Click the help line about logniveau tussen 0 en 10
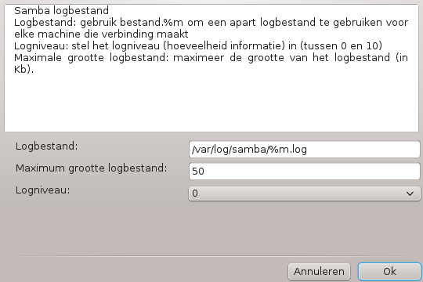423x282 pixels. [x=198, y=46]
